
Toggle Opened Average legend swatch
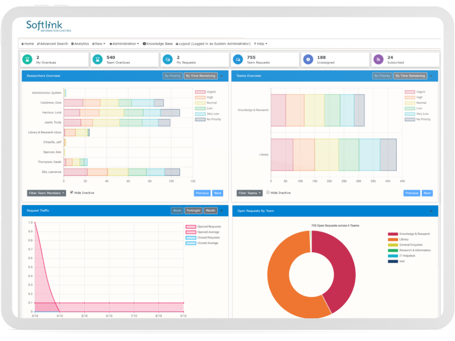click(191, 232)
